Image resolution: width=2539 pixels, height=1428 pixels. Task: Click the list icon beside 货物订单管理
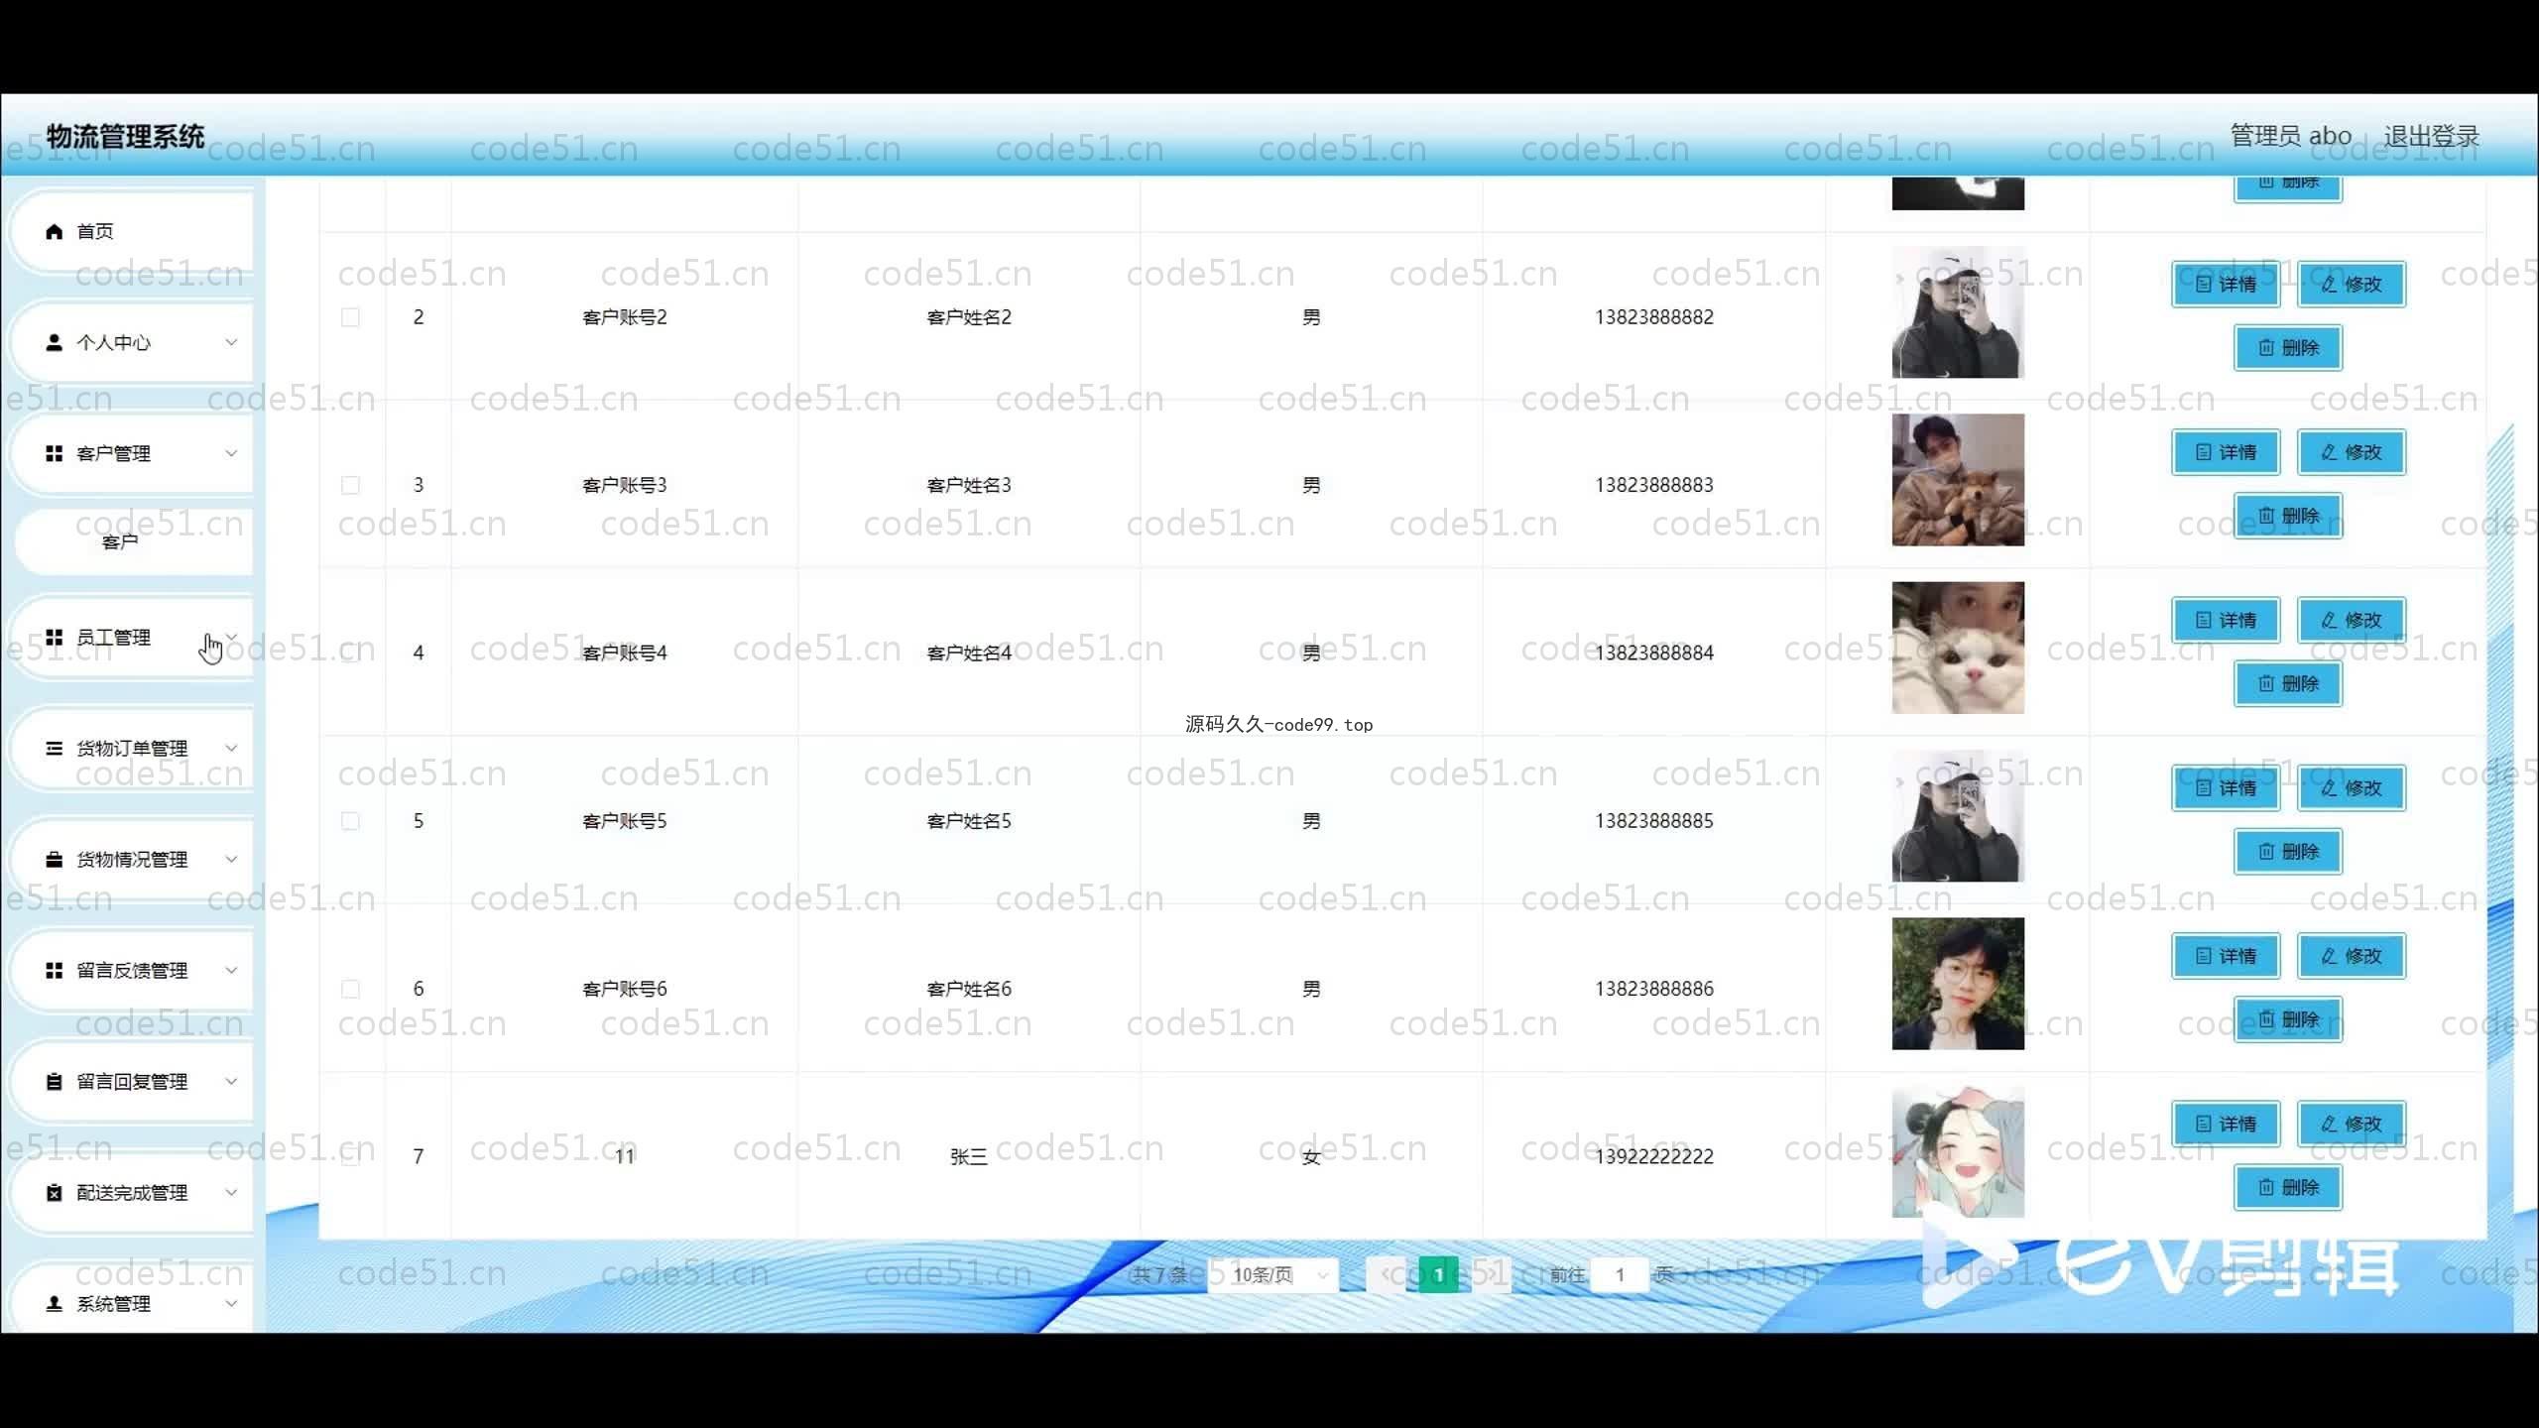pos(55,749)
